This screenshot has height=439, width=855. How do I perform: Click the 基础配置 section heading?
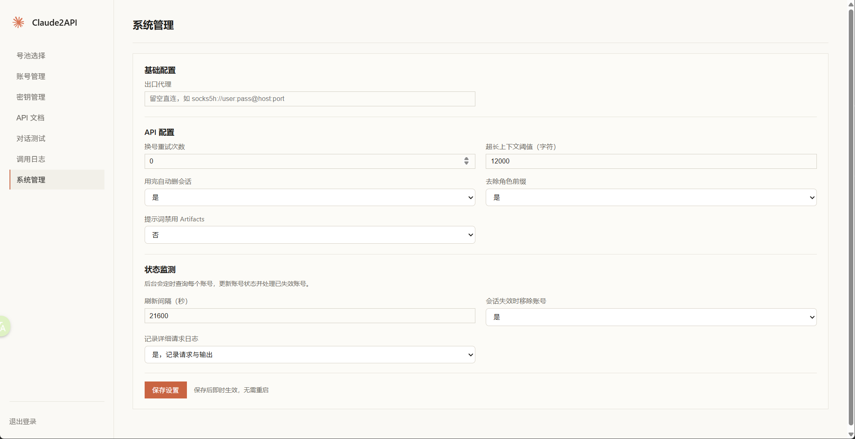[160, 70]
